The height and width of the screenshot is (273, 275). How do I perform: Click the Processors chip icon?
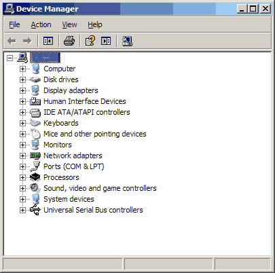click(35, 177)
